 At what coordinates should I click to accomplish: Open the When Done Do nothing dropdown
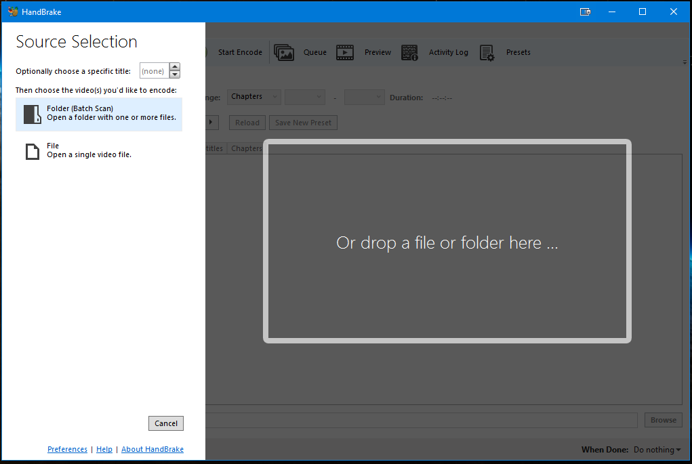coord(657,450)
